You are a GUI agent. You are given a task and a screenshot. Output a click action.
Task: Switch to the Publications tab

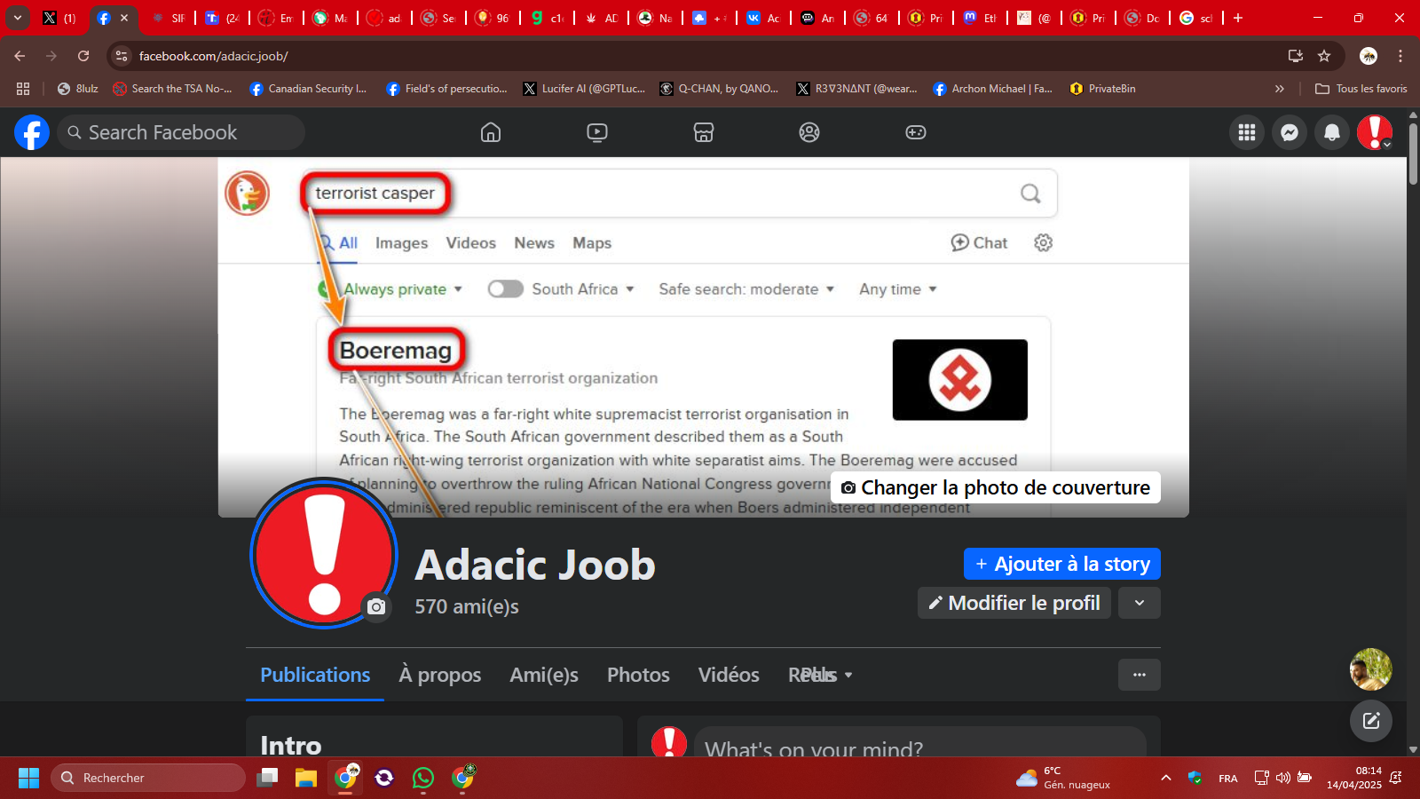pos(315,675)
